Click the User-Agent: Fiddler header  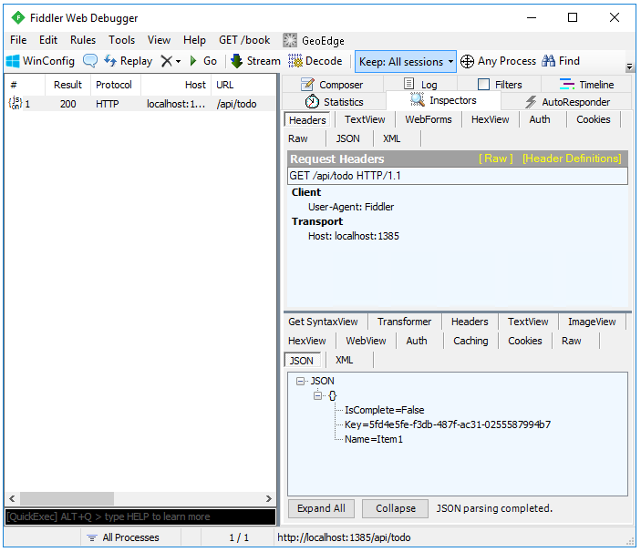(351, 207)
